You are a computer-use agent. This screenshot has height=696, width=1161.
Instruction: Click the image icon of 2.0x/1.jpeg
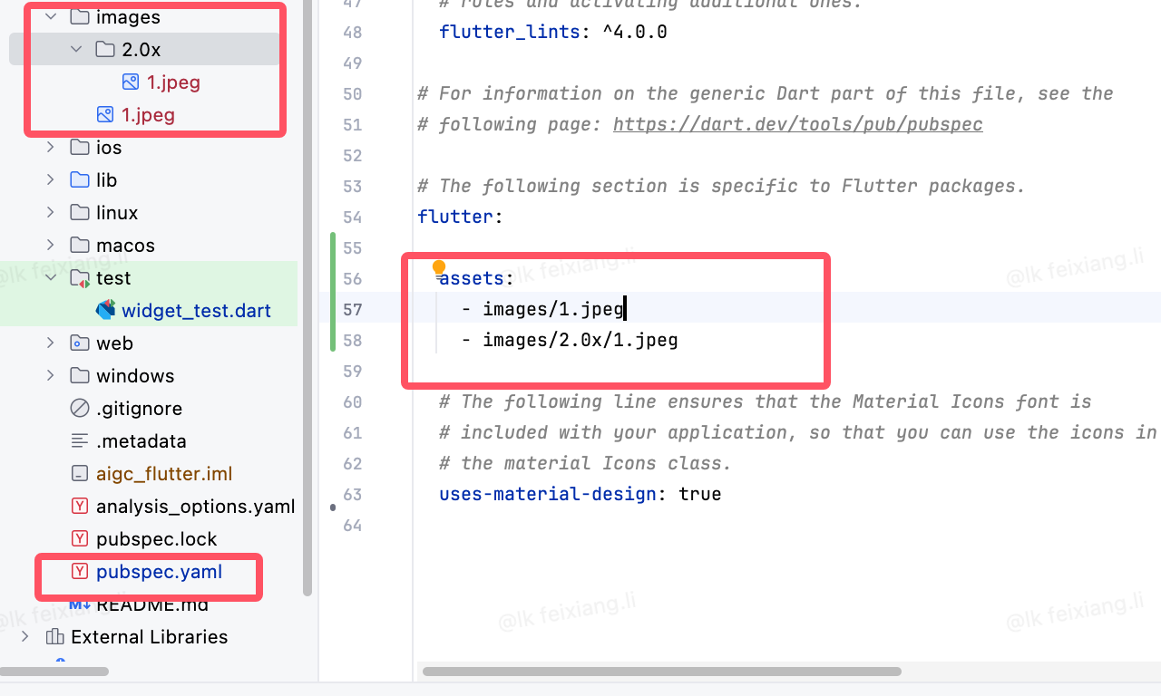coord(131,82)
